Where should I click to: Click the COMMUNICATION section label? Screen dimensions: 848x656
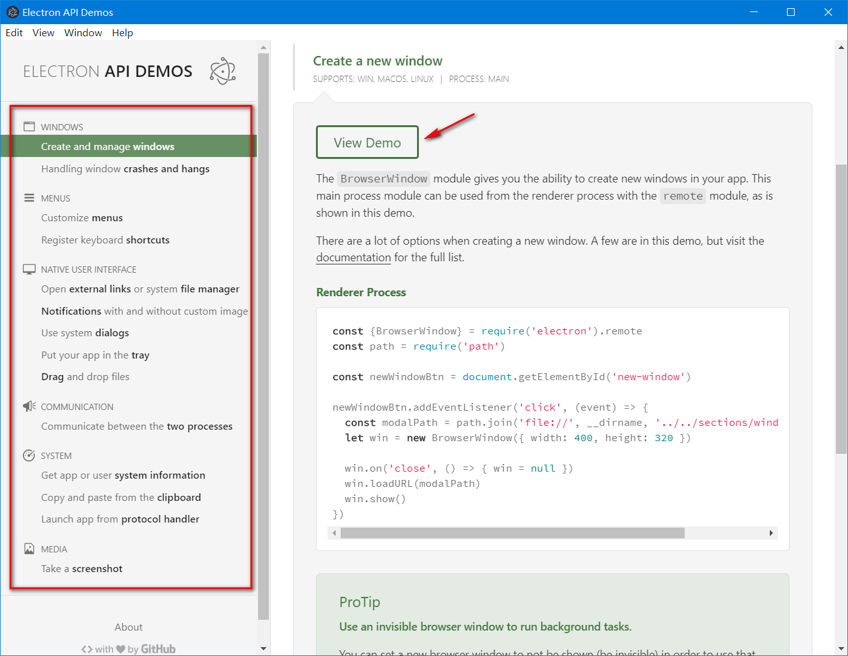pos(78,407)
